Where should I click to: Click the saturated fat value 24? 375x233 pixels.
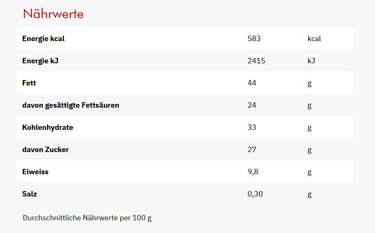(252, 105)
